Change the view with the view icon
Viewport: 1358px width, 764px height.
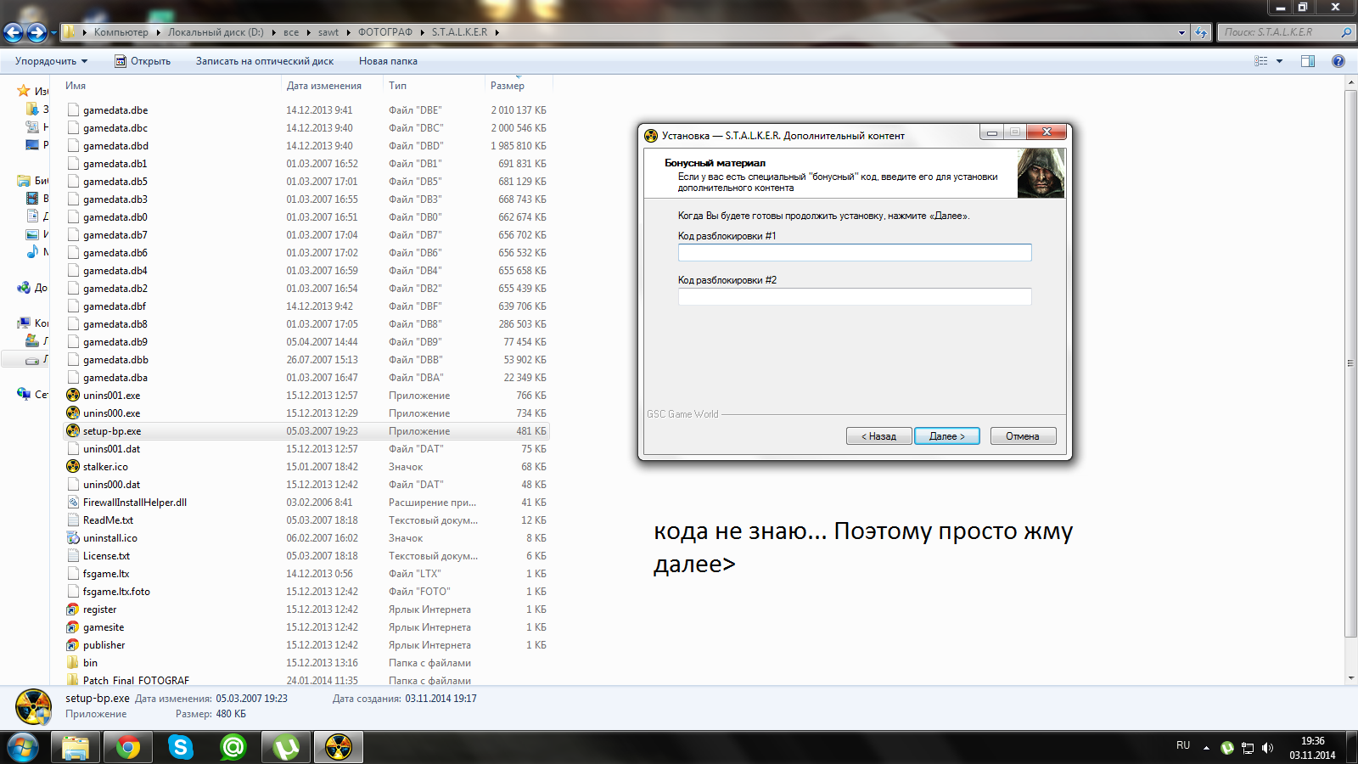tap(1261, 61)
